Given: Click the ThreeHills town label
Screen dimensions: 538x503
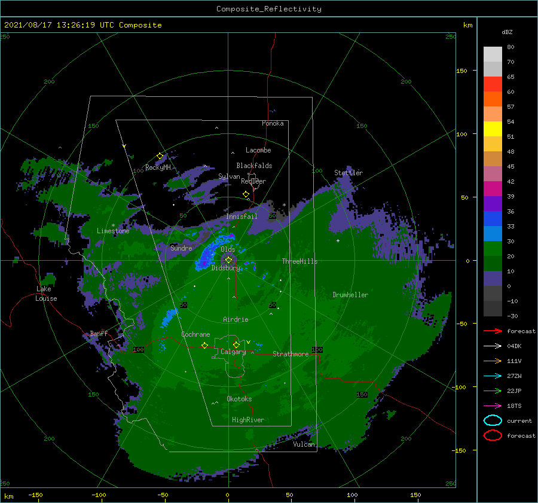Looking at the screenshot, I should (x=299, y=261).
